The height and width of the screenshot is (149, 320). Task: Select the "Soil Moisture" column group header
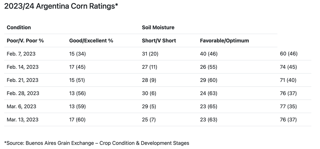pyautogui.click(x=158, y=27)
